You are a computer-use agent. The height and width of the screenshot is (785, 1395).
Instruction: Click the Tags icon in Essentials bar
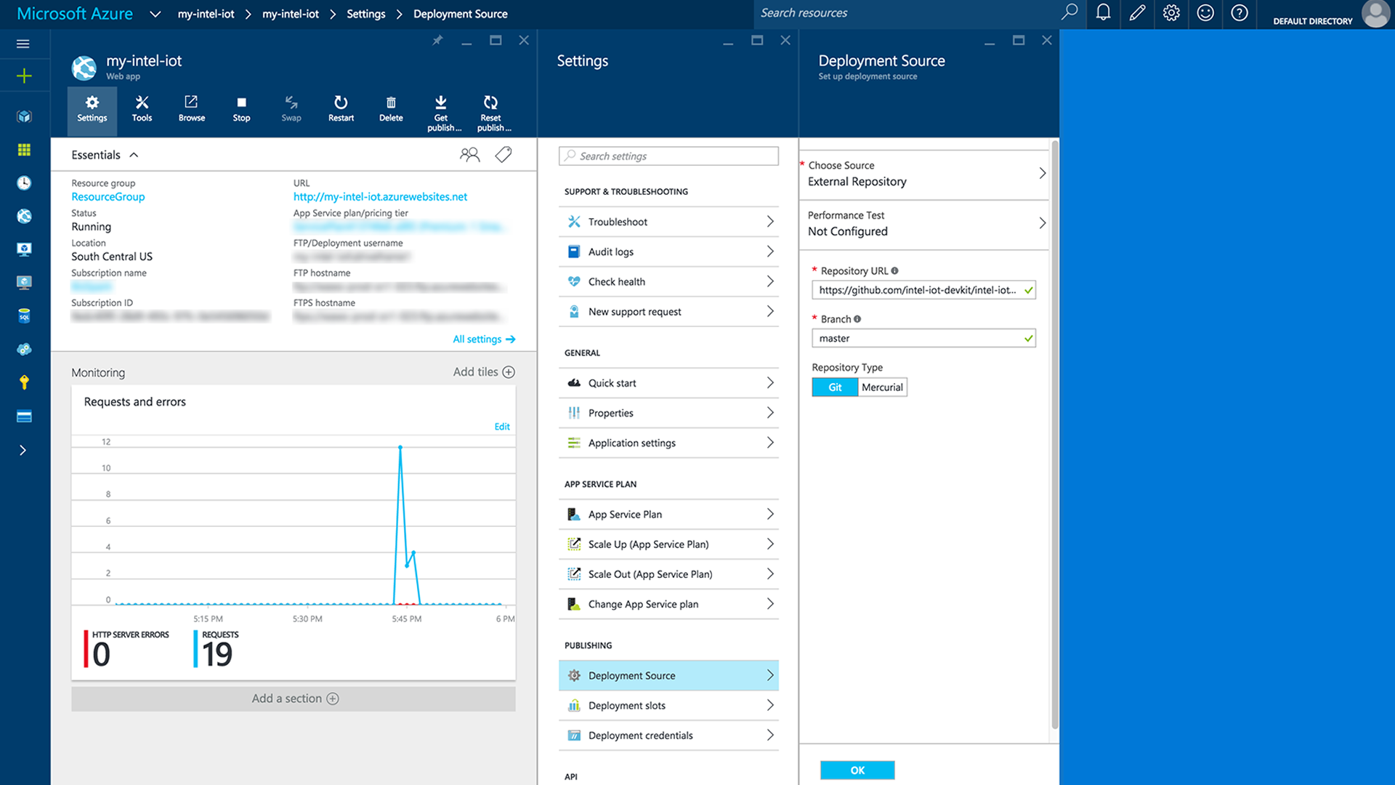(504, 155)
